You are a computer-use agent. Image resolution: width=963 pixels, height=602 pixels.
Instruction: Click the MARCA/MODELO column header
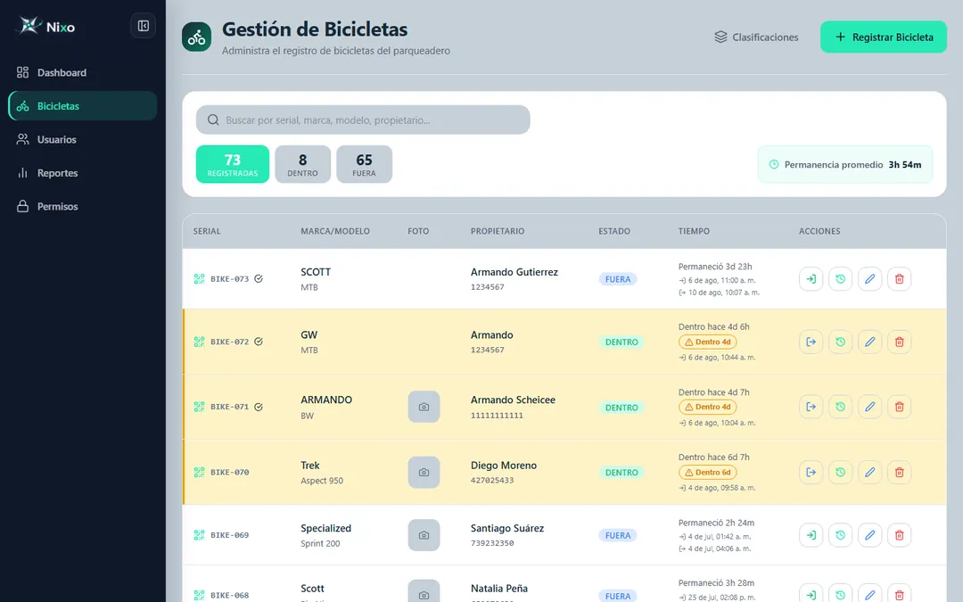(x=335, y=232)
